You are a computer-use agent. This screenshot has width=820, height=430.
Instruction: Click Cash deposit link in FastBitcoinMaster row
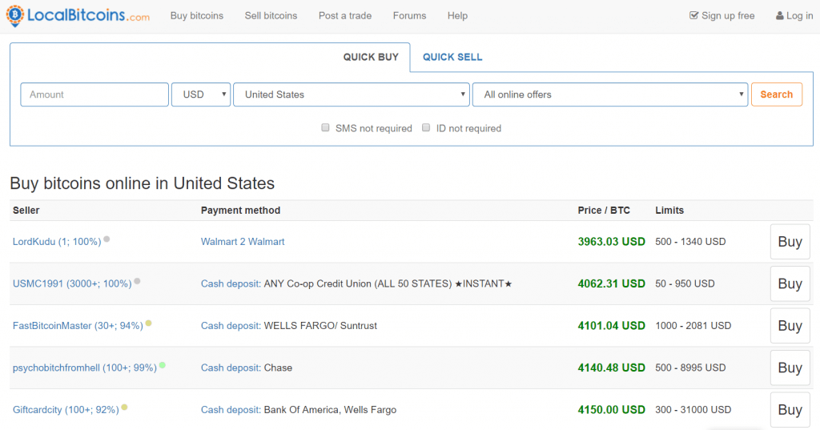coord(231,325)
